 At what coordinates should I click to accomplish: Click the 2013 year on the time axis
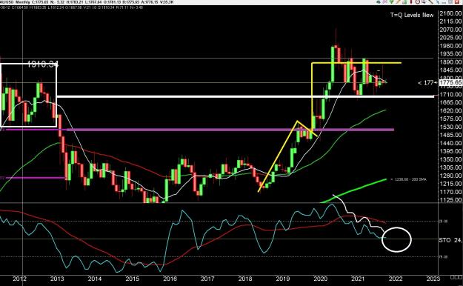[x=57, y=279]
